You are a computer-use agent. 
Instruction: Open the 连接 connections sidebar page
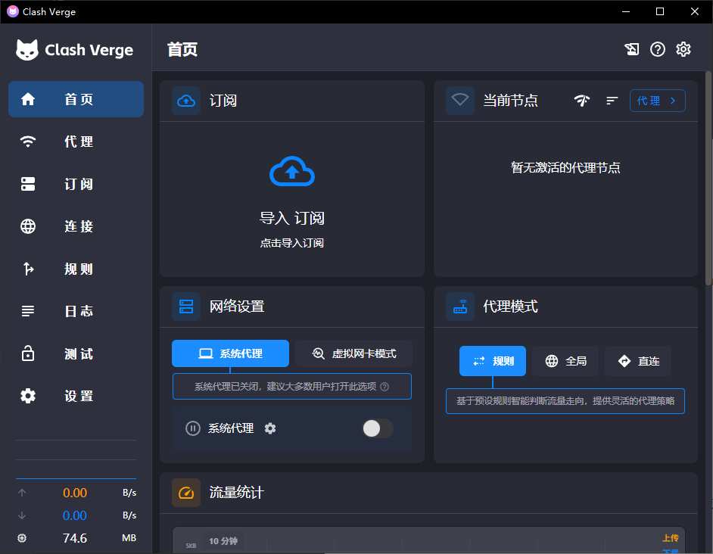76,226
